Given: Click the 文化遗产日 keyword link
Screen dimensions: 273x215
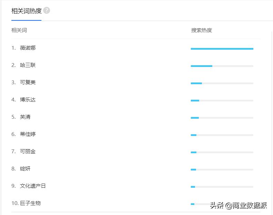Looking at the screenshot, I should (33, 186).
